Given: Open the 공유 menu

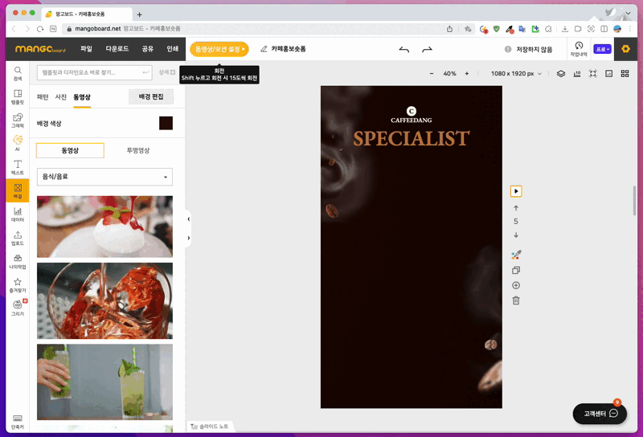Looking at the screenshot, I should (x=148, y=49).
